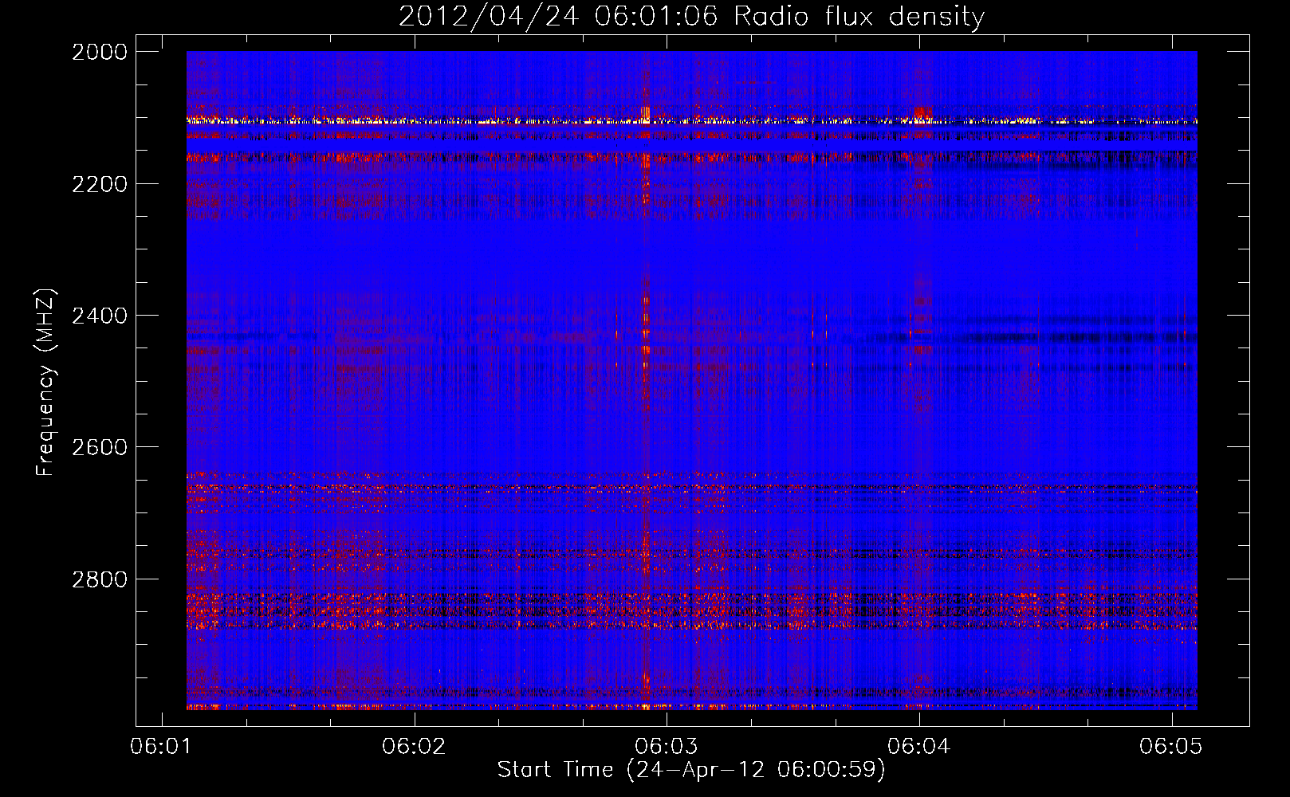Click the 2400 frequency tick label
The image size is (1290, 797).
coord(100,316)
